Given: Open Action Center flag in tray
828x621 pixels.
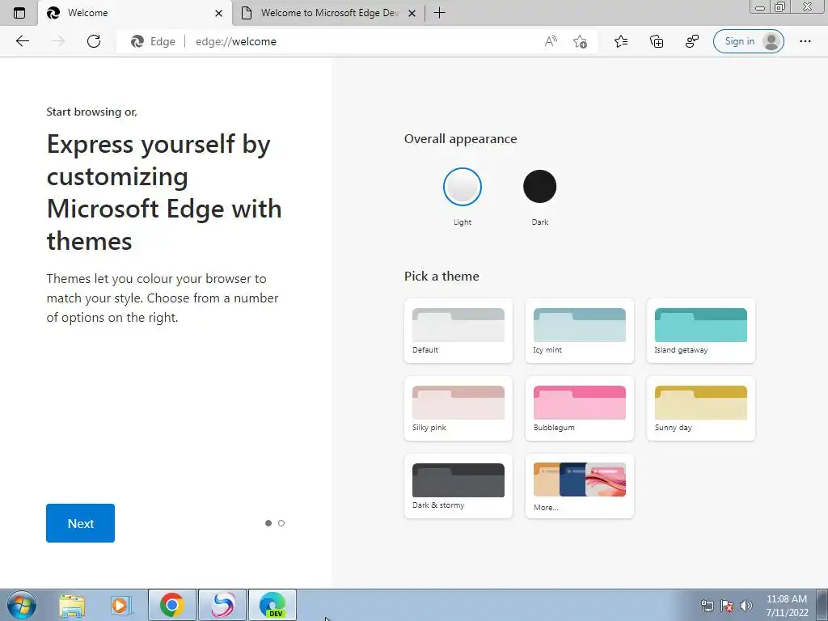Looking at the screenshot, I should tap(727, 606).
